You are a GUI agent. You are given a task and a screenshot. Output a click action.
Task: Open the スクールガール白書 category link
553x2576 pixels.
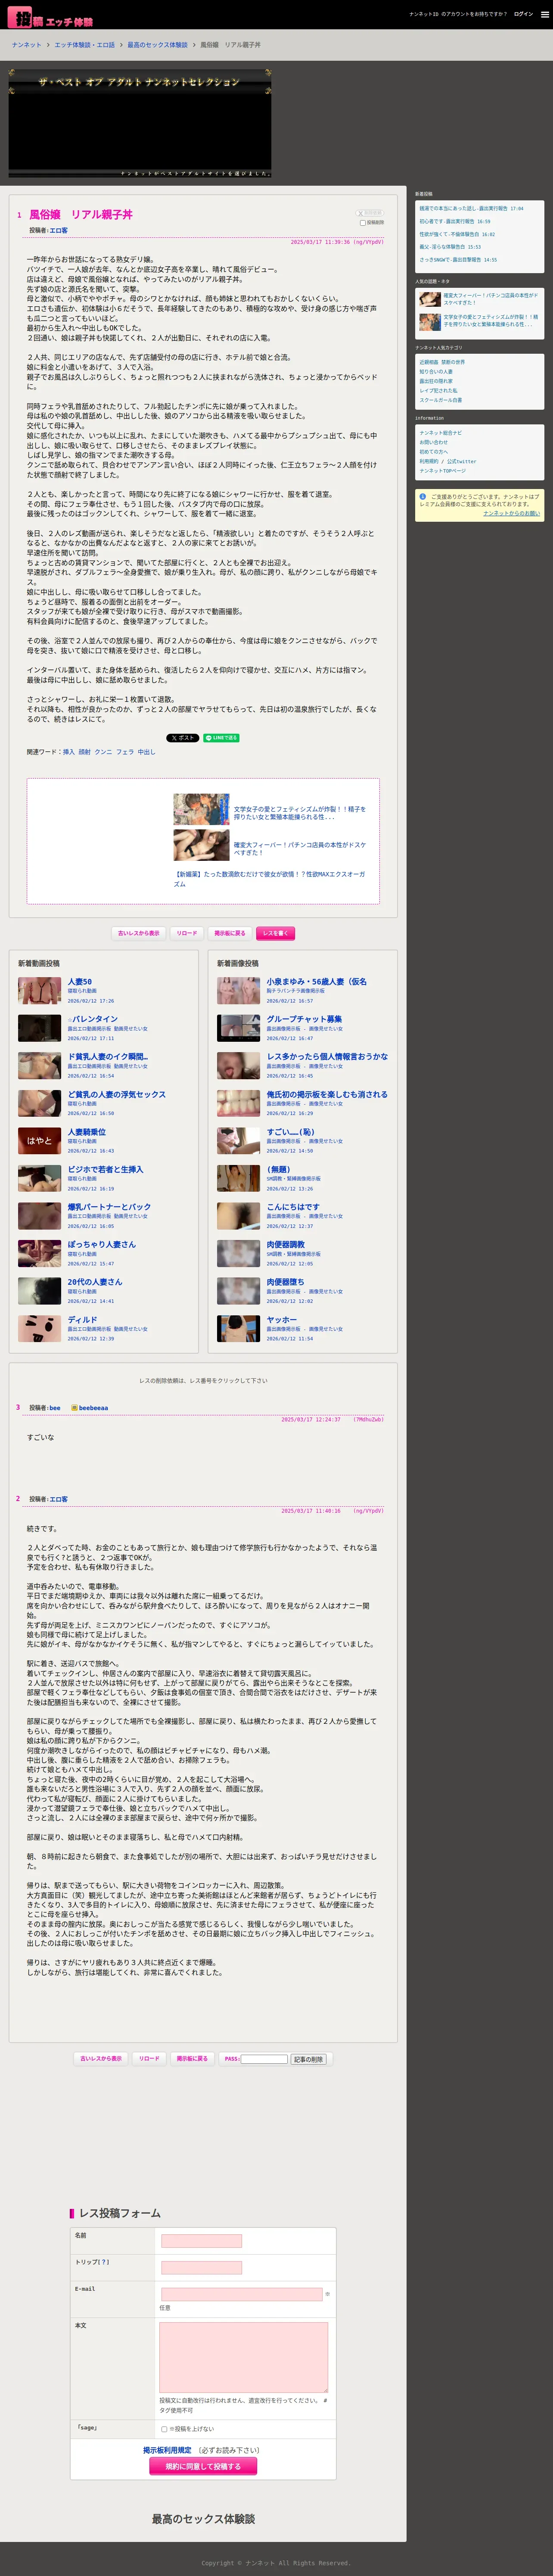coord(441,400)
